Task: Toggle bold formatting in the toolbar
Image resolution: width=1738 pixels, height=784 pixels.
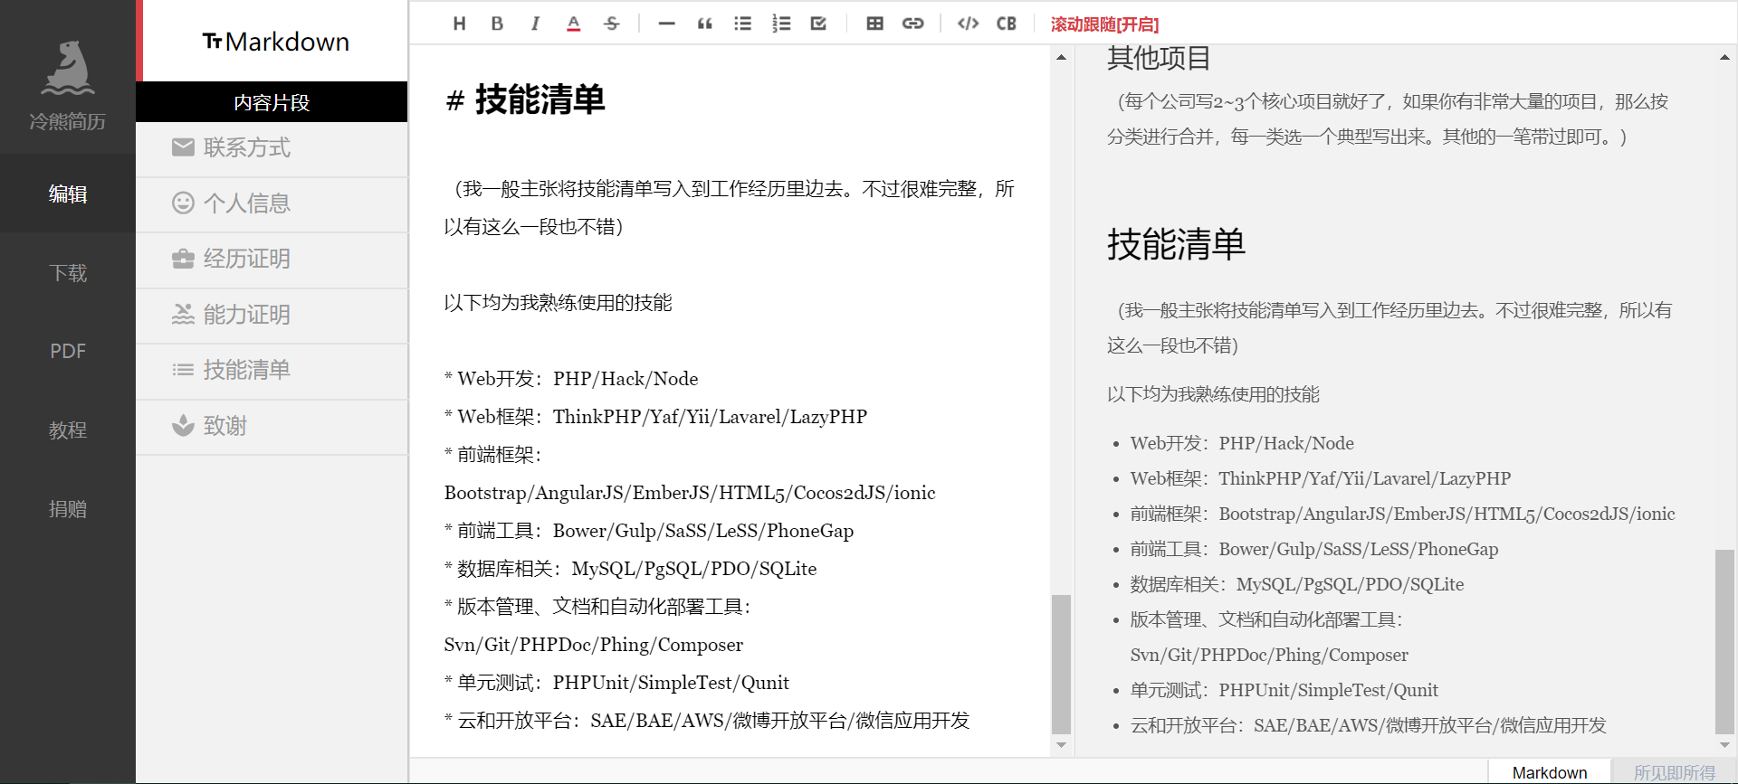Action: pyautogui.click(x=497, y=24)
